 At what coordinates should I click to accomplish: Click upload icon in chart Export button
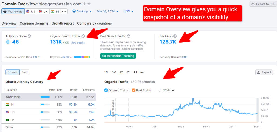(x=259, y=72)
